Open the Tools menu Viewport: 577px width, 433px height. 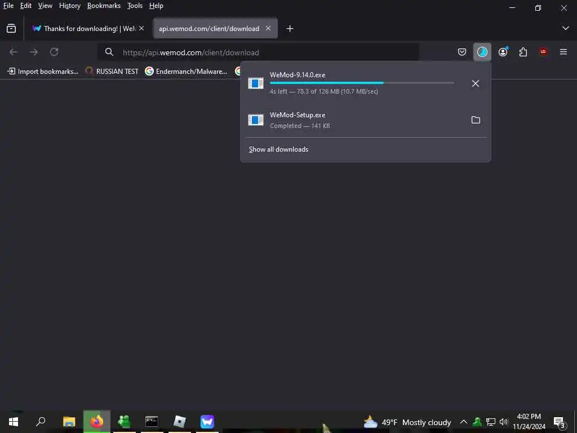click(135, 6)
